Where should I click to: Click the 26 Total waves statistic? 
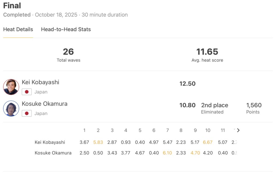point(68,52)
